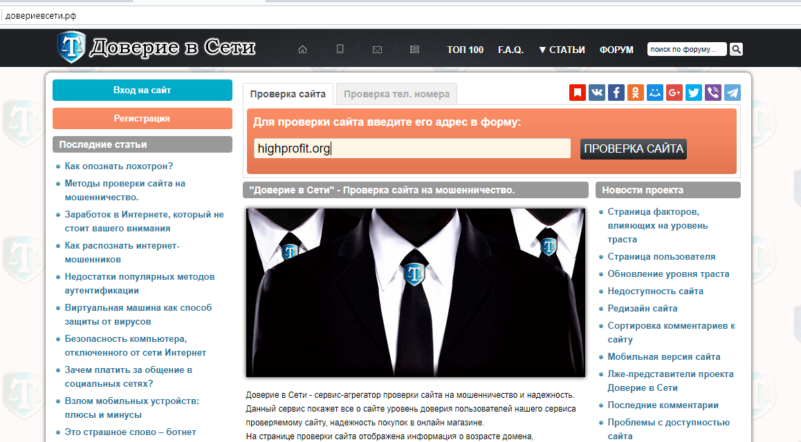Click the red bookmark share icon
Viewport: 801px width, 442px height.
pos(578,93)
